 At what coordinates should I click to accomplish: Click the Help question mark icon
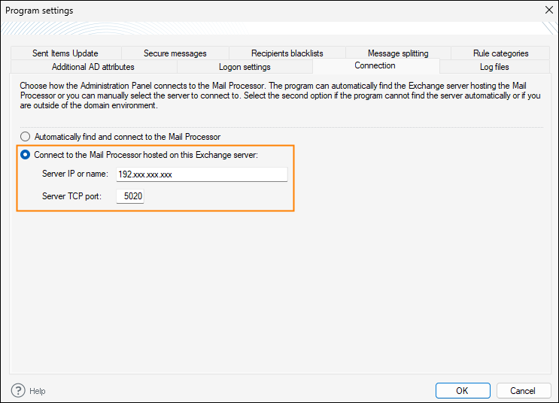(x=19, y=390)
